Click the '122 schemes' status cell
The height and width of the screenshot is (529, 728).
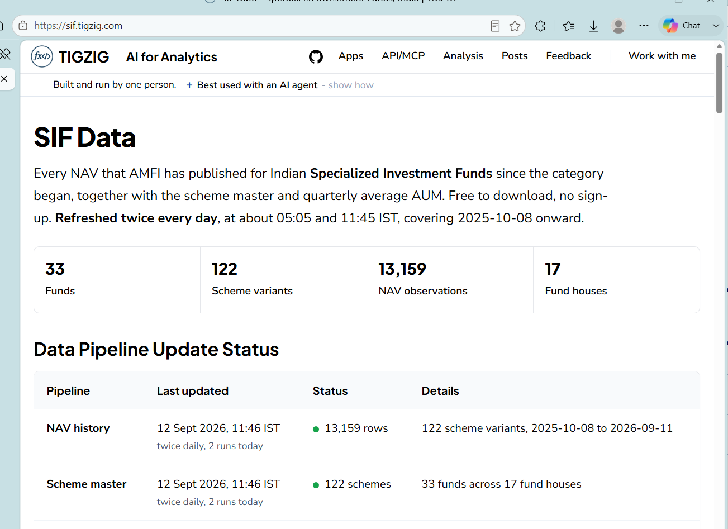click(352, 484)
